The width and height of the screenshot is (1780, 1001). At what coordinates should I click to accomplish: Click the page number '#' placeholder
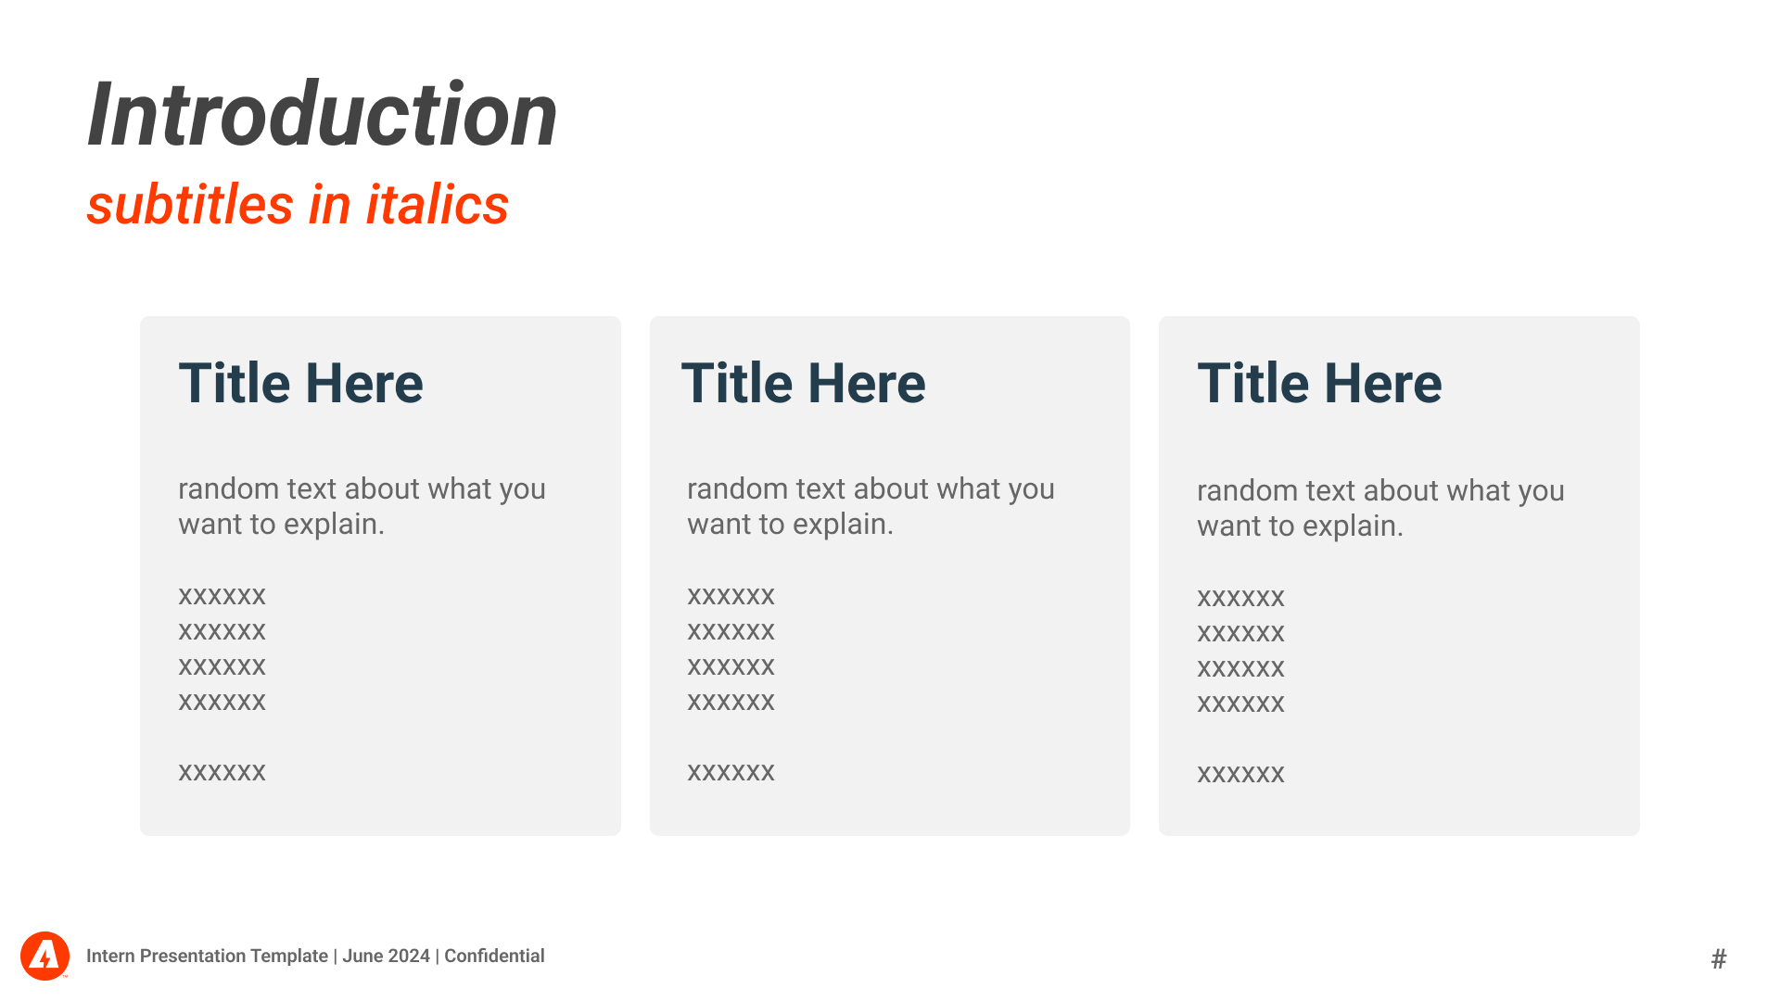pyautogui.click(x=1719, y=958)
